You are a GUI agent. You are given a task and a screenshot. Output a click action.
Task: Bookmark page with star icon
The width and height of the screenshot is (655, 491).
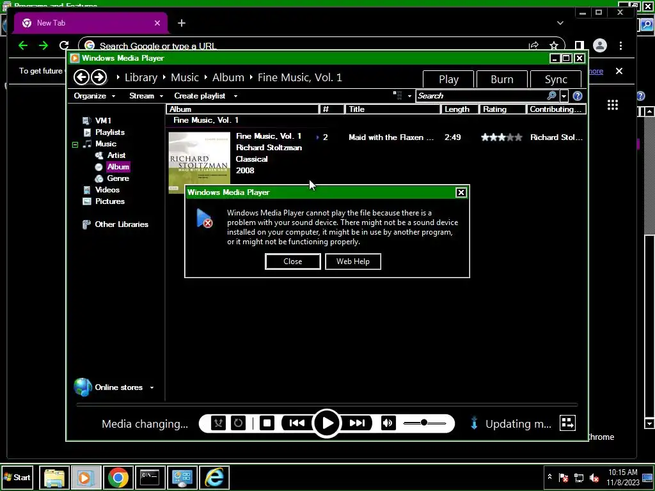[553, 45]
